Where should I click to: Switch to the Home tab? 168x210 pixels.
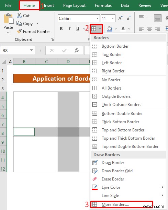29,5
